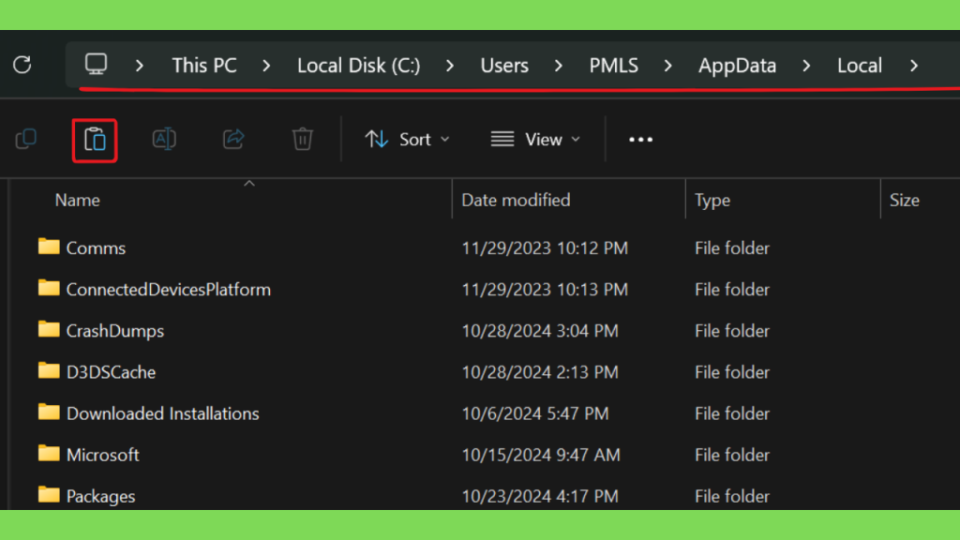Open the See more ellipsis menu
960x540 pixels.
640,140
